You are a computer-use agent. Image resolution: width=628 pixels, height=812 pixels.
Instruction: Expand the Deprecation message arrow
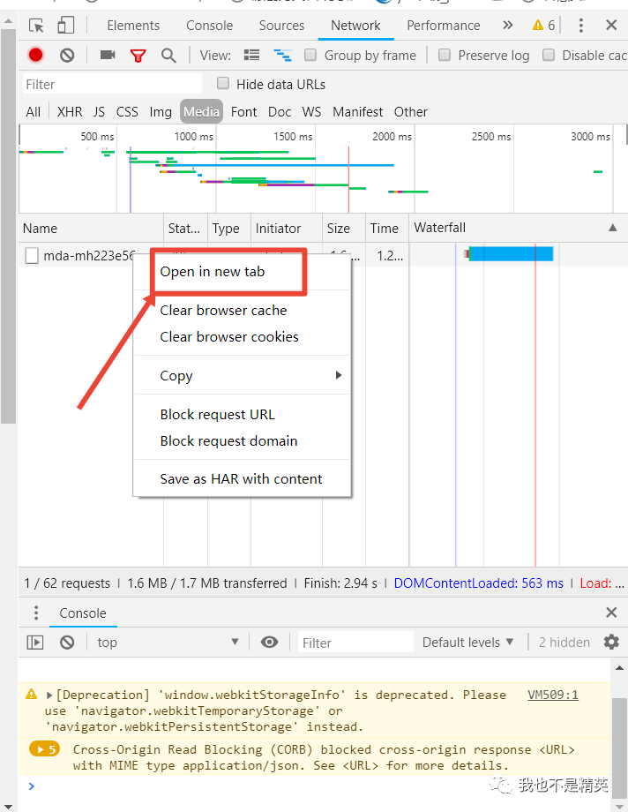(49, 695)
